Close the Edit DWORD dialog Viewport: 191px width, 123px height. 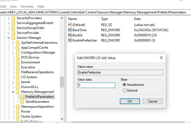pos(161,58)
